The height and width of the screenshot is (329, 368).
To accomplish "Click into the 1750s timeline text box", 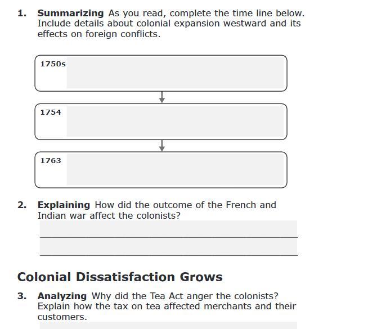I will (175, 73).
